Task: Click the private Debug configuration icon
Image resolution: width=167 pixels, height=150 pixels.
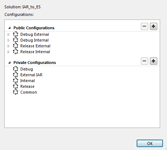Action: [16, 69]
